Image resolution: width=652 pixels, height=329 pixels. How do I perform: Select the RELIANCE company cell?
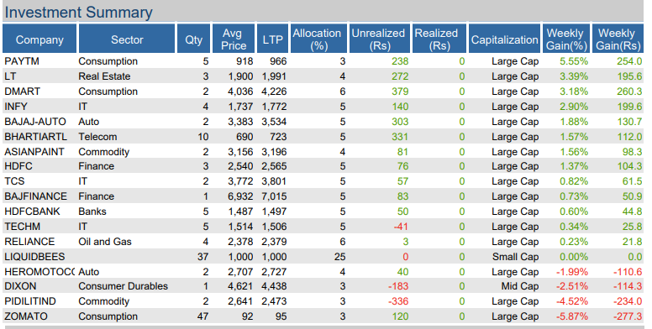(x=29, y=242)
